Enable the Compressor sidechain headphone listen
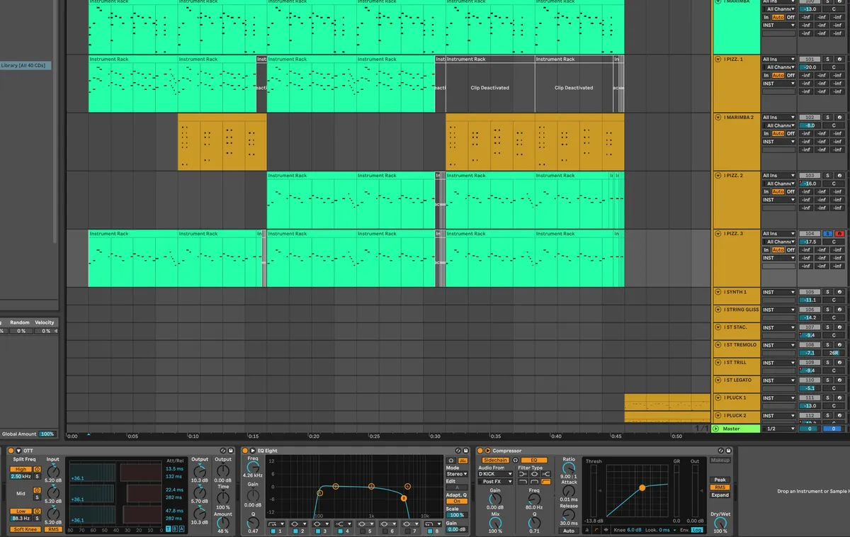The width and height of the screenshot is (850, 537). [516, 460]
